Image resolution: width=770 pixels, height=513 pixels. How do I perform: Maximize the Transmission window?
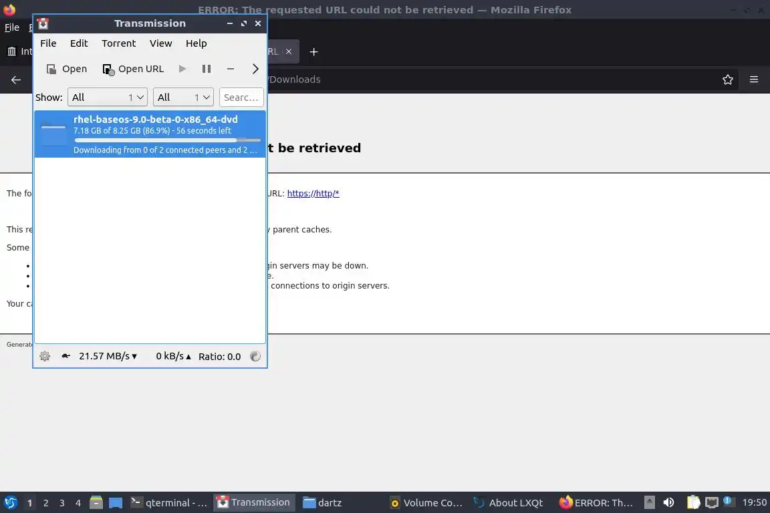point(243,23)
